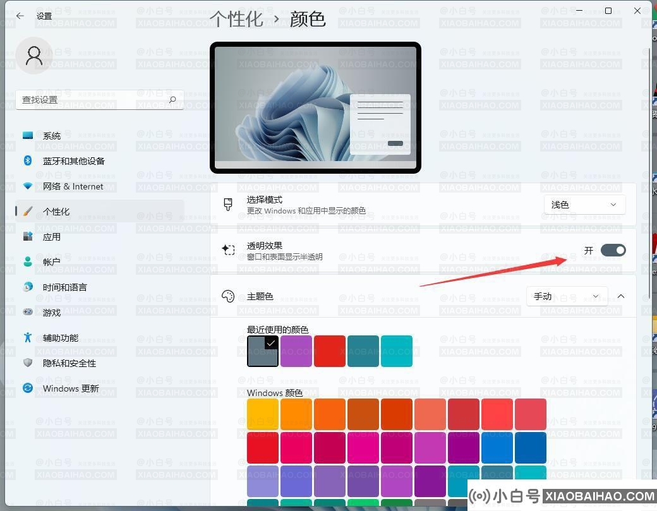Click the 时间和语言 globe clock icon
657x511 pixels.
point(28,287)
